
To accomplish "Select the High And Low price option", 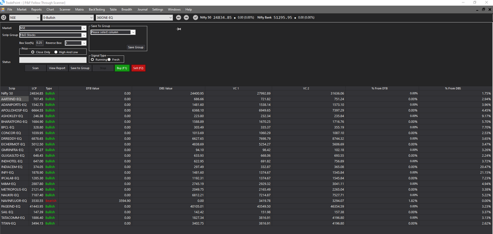I will pos(66,52).
